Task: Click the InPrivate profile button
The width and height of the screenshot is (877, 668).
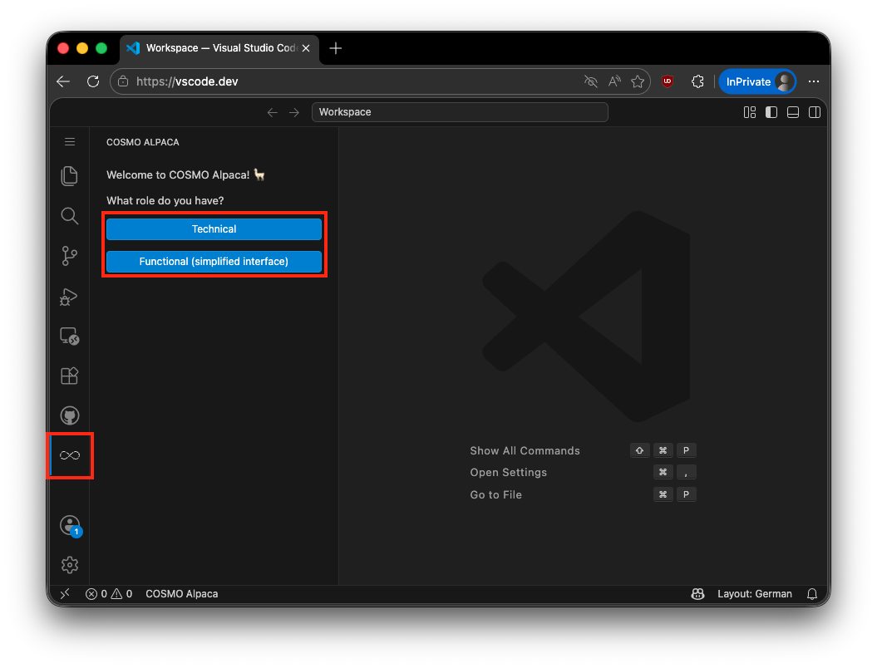Action: 757,81
